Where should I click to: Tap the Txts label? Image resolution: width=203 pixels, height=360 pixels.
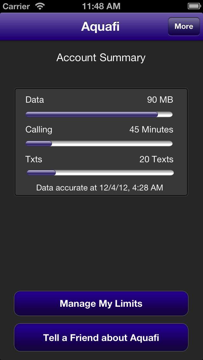(34, 159)
